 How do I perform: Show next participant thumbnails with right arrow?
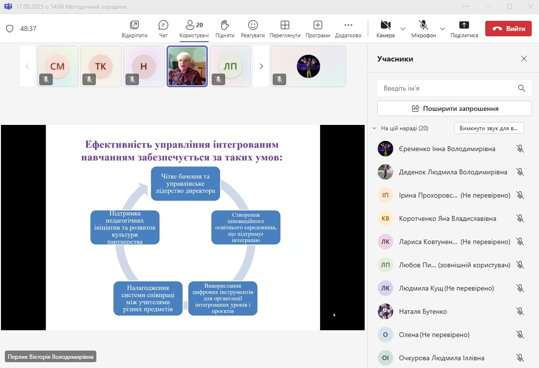click(261, 66)
